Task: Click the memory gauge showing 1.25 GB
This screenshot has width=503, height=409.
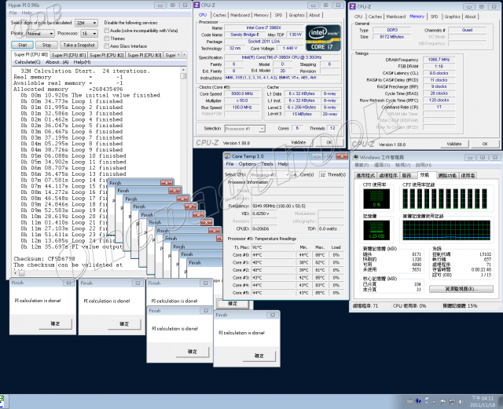Action: click(376, 231)
